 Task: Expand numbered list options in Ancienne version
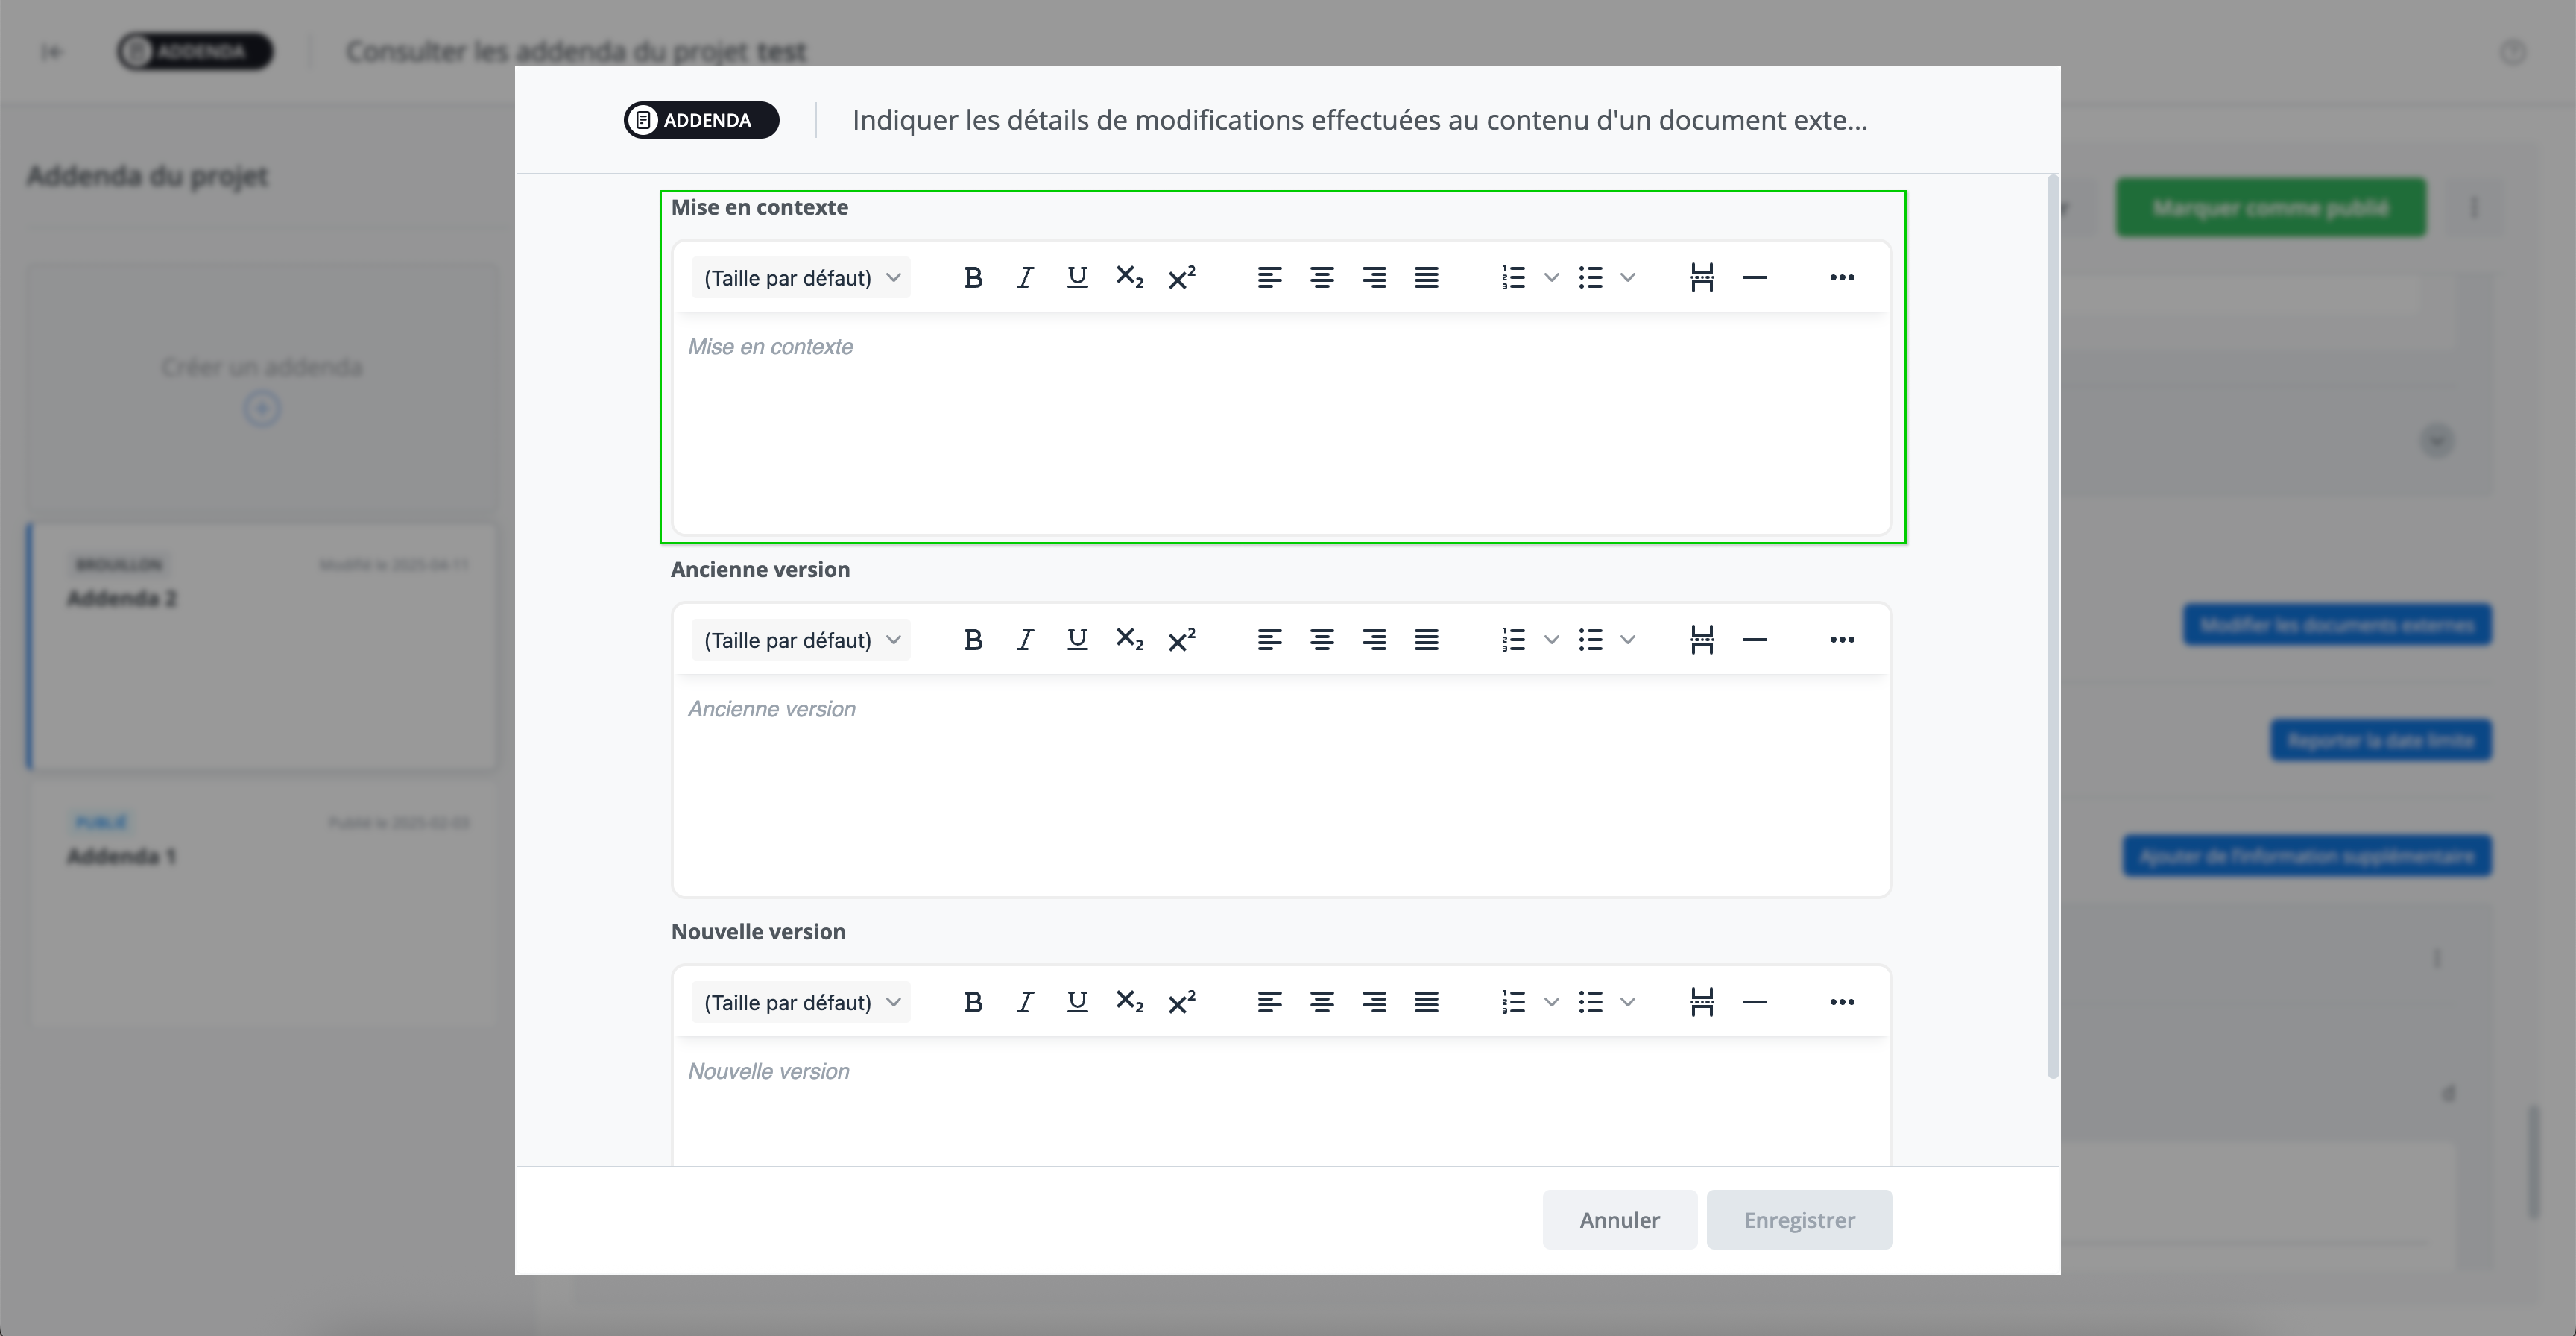[x=1551, y=640]
